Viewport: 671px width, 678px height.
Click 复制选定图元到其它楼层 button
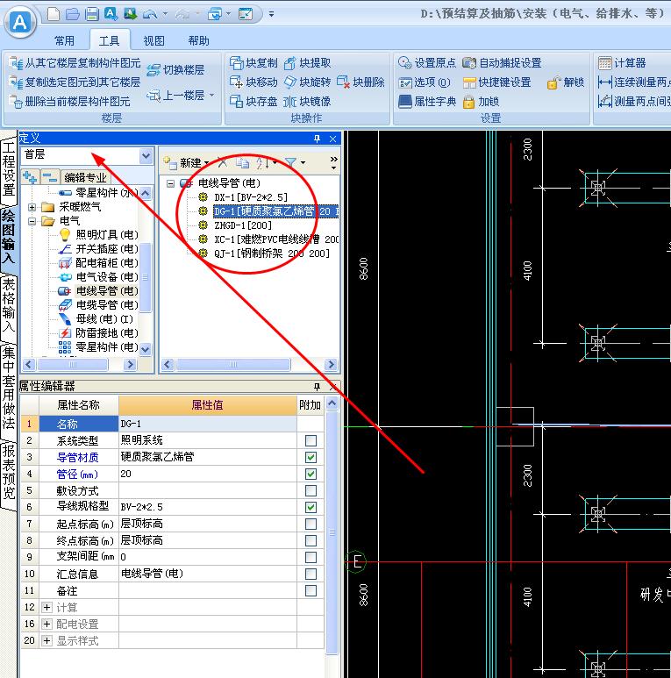pyautogui.click(x=75, y=82)
